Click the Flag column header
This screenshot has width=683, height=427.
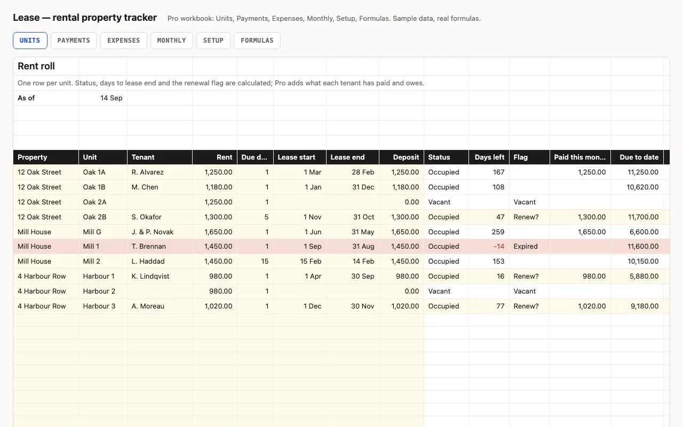click(x=529, y=157)
